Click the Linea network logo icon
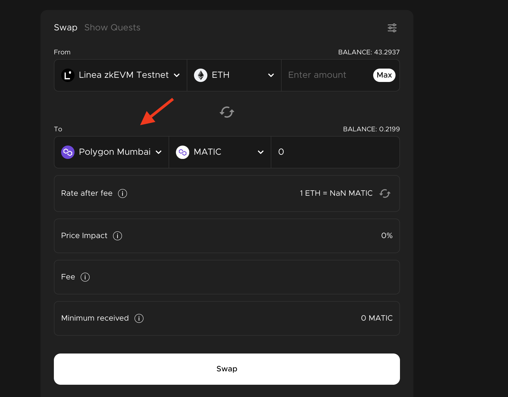The width and height of the screenshot is (508, 397). coord(68,75)
